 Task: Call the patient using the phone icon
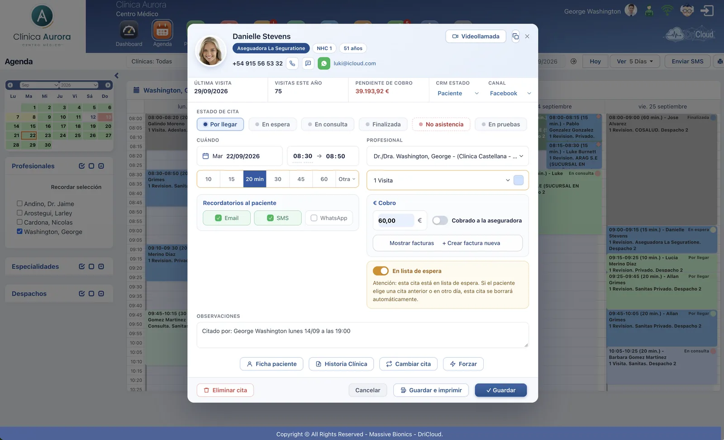pos(292,63)
